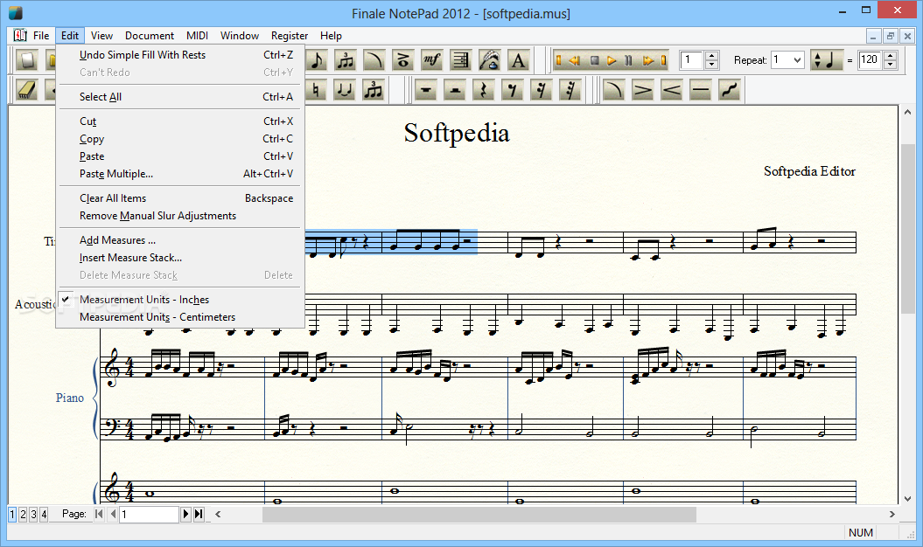The height and width of the screenshot is (547, 923).
Task: Select the smart shape slur icon
Action: click(x=613, y=90)
